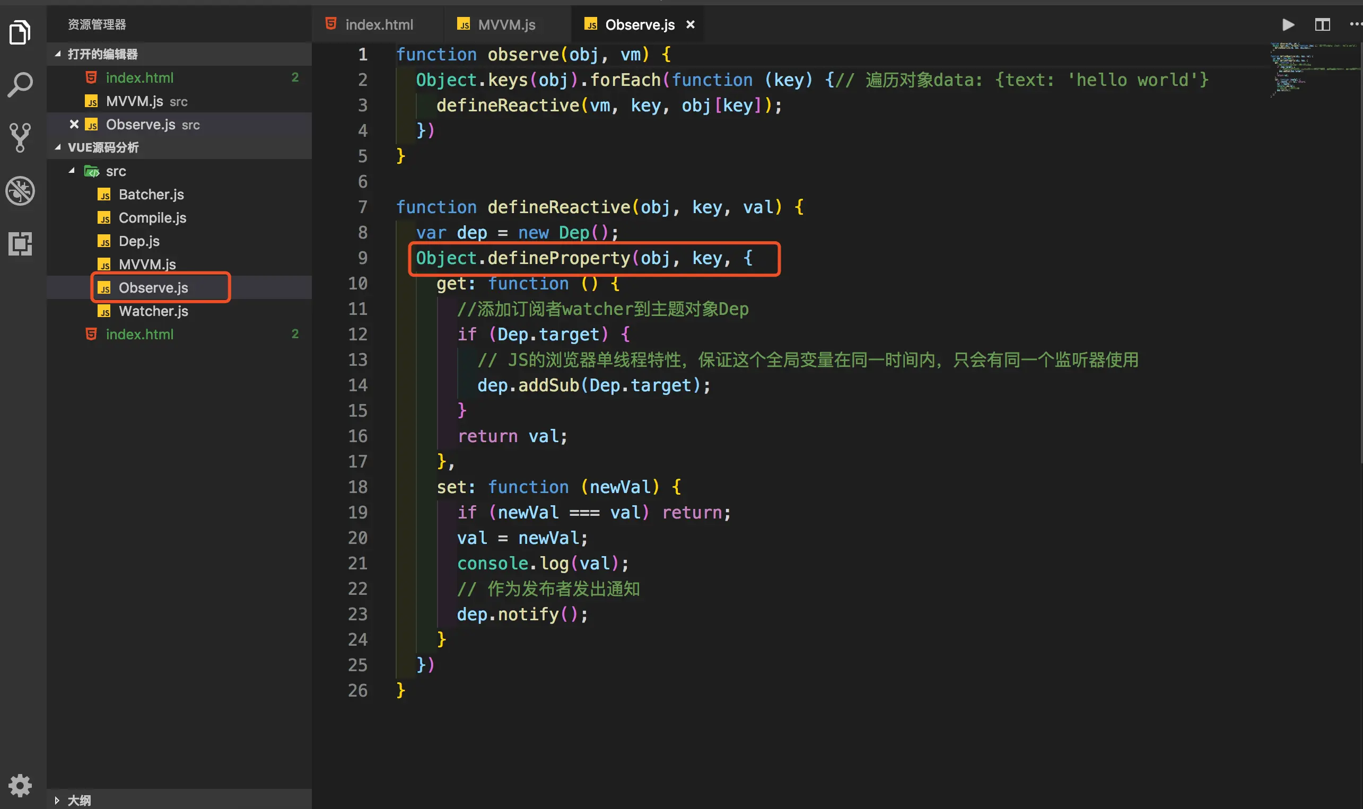Viewport: 1363px width, 809px height.
Task: Split the editor with layout icon
Action: 1322,24
